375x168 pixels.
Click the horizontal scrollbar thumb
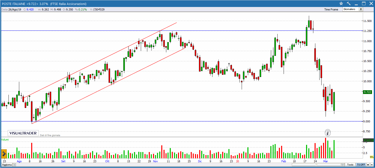pyautogui.click(x=316, y=165)
